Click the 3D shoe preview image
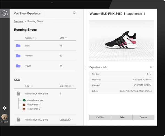Viewport: 165px width, 136px height. click(122, 40)
